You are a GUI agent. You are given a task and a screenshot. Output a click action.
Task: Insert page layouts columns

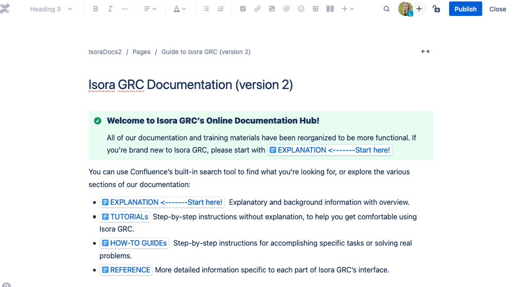pyautogui.click(x=330, y=9)
